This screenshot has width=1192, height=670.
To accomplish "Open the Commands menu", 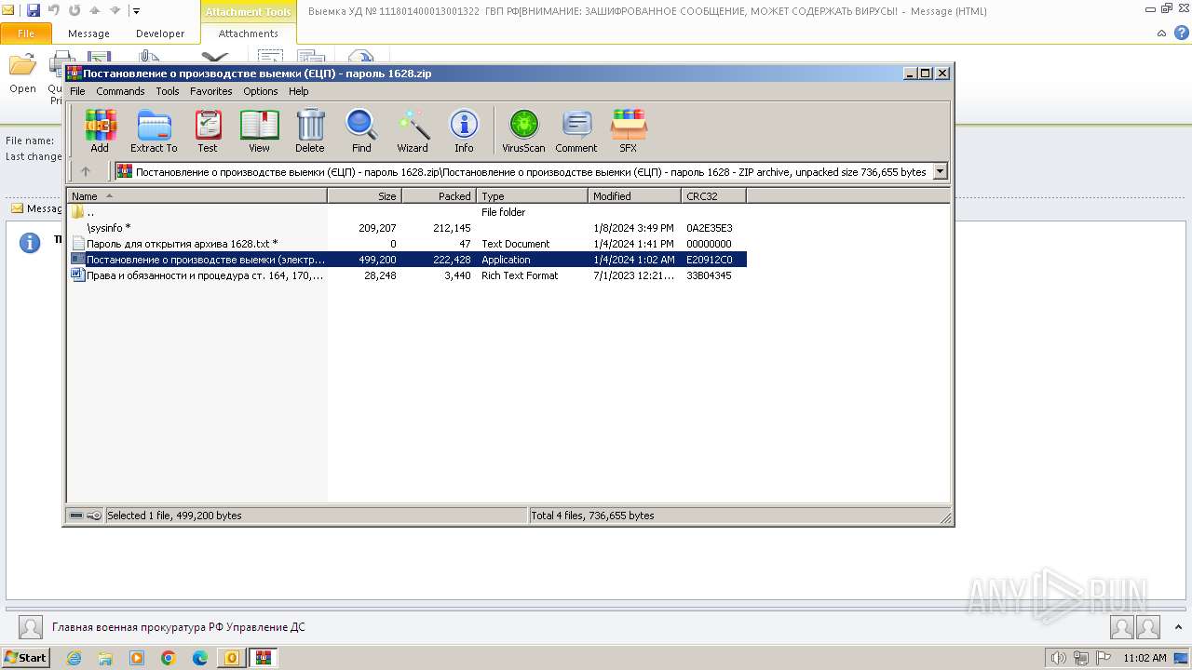I will point(120,91).
